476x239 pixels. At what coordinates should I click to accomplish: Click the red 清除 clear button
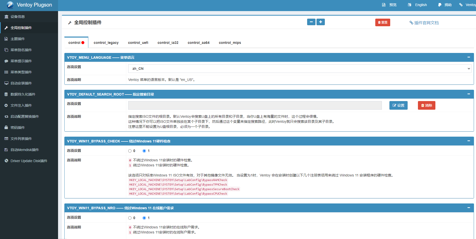click(427, 105)
